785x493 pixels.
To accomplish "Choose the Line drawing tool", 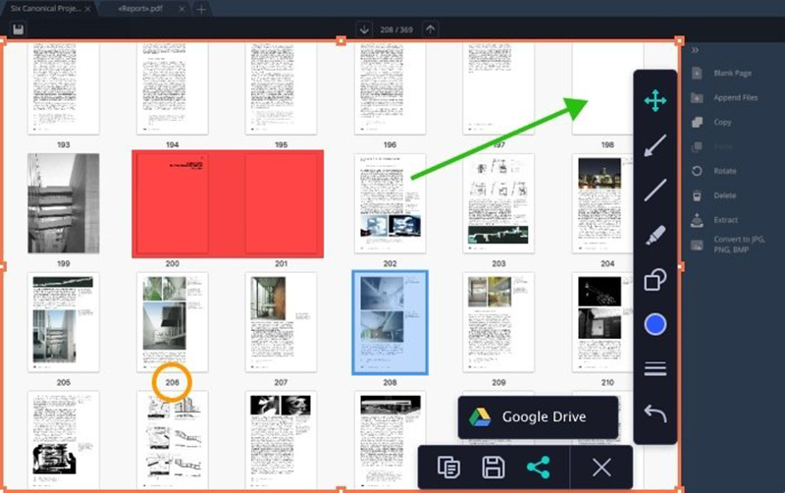I will coord(655,190).
